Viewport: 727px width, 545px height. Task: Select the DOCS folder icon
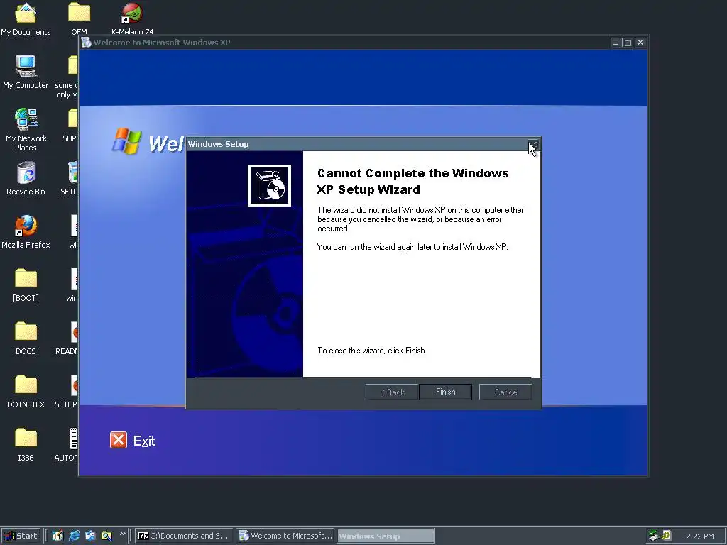pyautogui.click(x=26, y=338)
